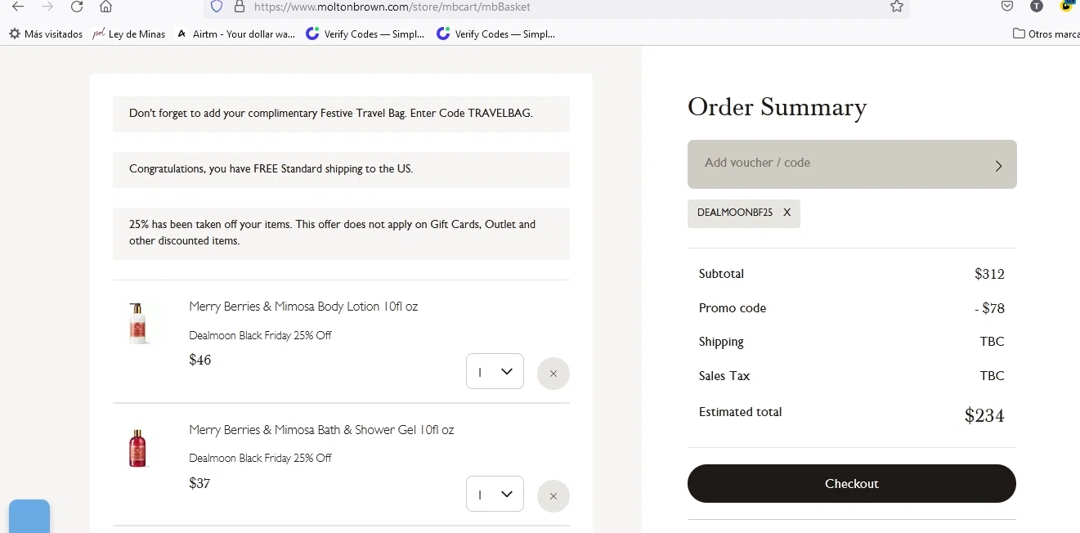Remove Merry Berries Body Lotion from basket
The width and height of the screenshot is (1080, 533).
coord(553,374)
